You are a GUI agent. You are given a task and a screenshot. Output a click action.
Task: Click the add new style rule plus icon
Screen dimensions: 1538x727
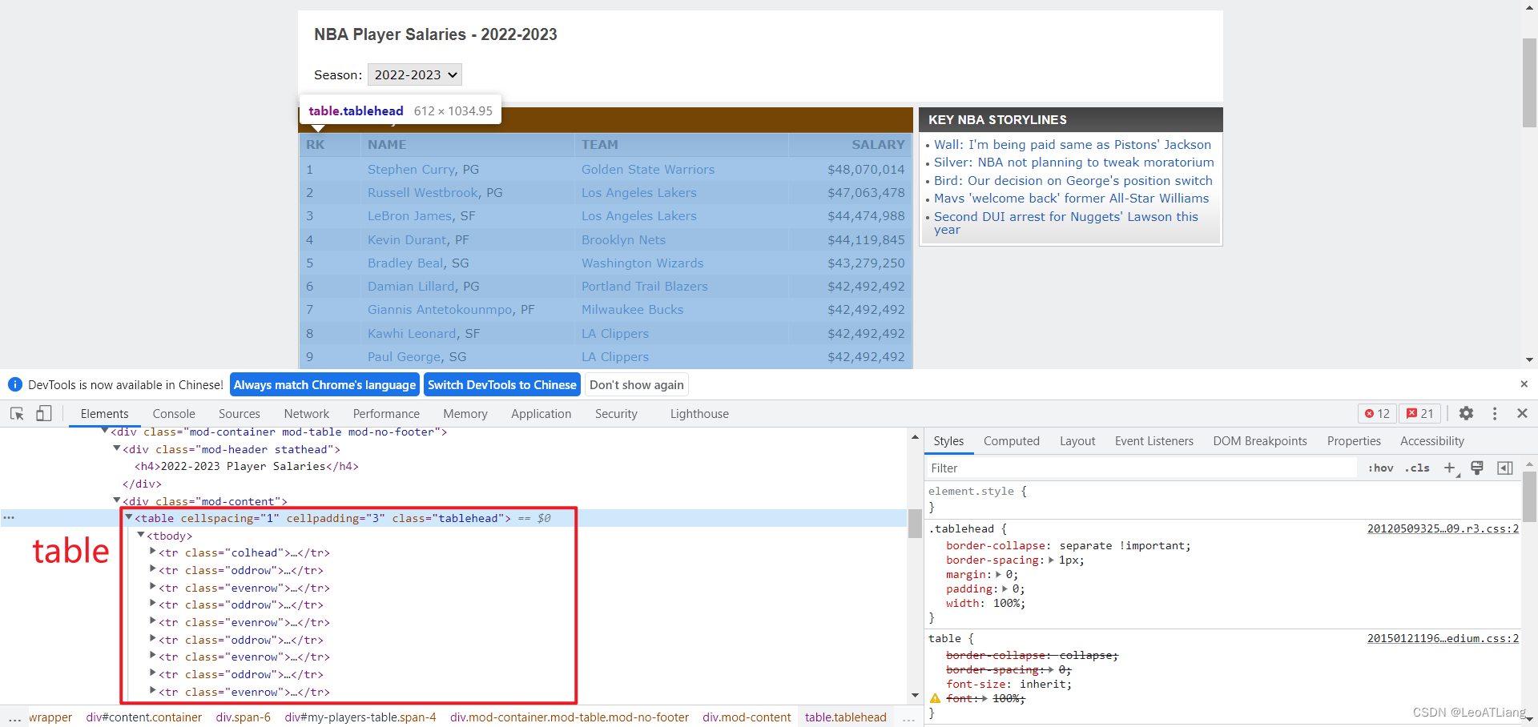click(x=1450, y=468)
